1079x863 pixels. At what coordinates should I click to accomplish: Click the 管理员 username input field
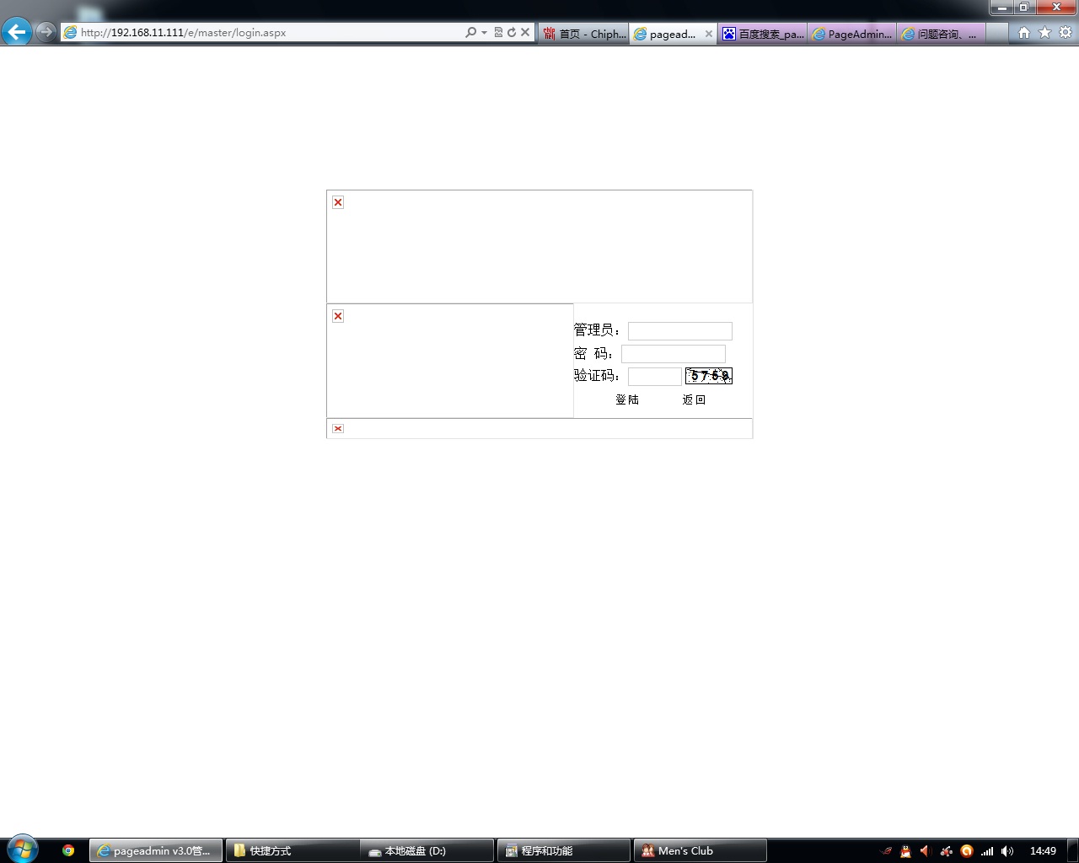click(x=679, y=331)
